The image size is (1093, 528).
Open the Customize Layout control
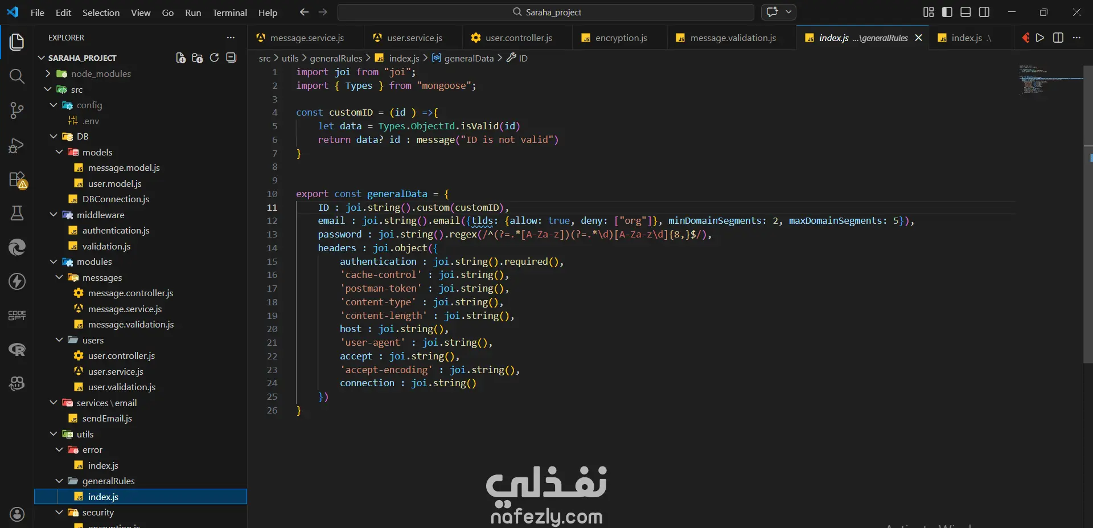[928, 12]
